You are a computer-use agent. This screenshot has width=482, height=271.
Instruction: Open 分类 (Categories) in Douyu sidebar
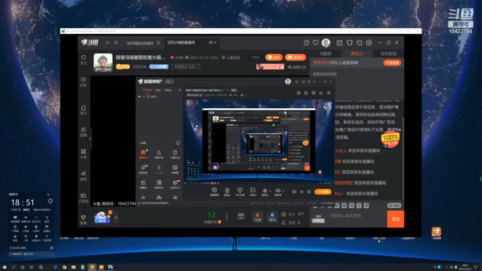[x=83, y=154]
